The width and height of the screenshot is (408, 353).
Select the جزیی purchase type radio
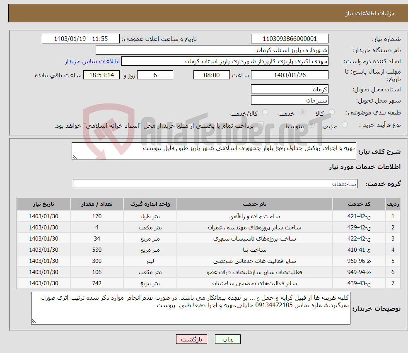(x=345, y=124)
